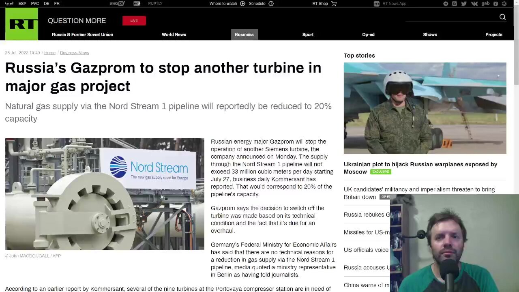Switch site language to ESP
519x292 pixels.
tap(22, 4)
